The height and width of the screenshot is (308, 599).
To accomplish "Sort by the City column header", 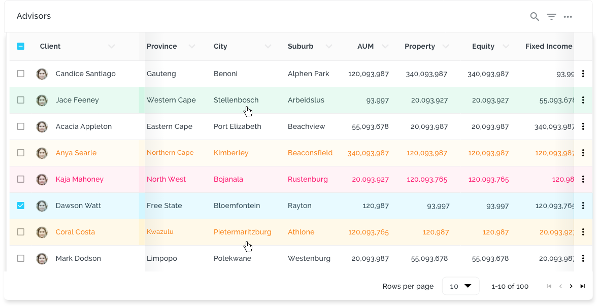I will point(220,46).
